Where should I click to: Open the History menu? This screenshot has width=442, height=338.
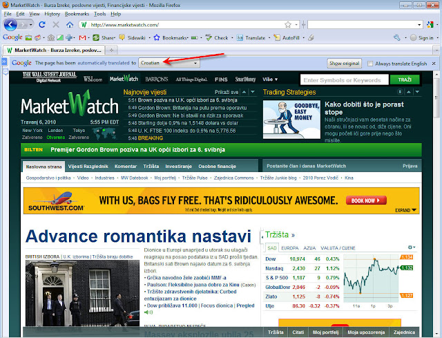52,14
